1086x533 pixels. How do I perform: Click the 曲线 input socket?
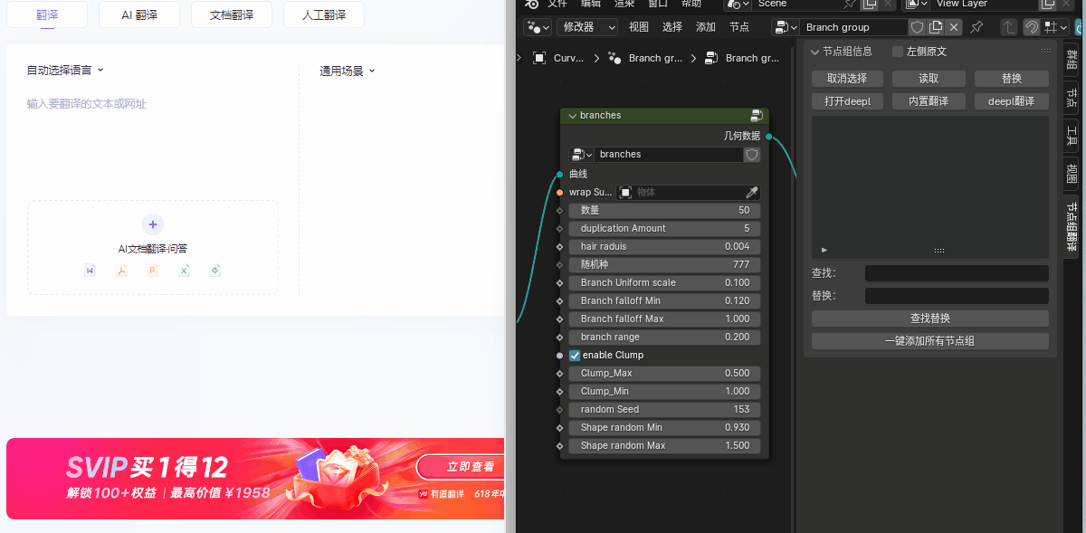[x=560, y=174]
